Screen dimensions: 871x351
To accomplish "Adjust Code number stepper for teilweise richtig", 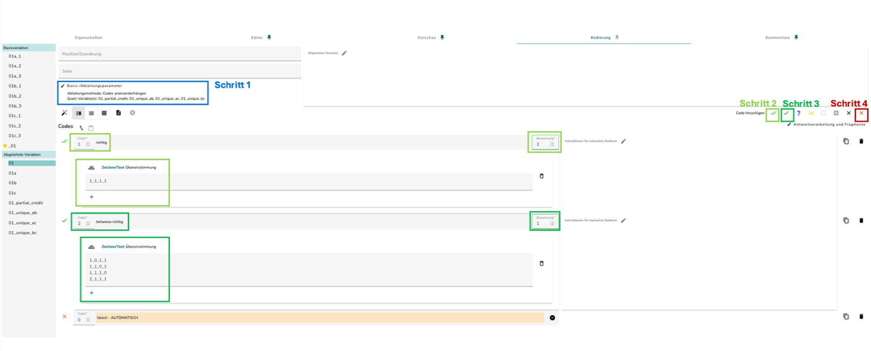I will point(88,224).
